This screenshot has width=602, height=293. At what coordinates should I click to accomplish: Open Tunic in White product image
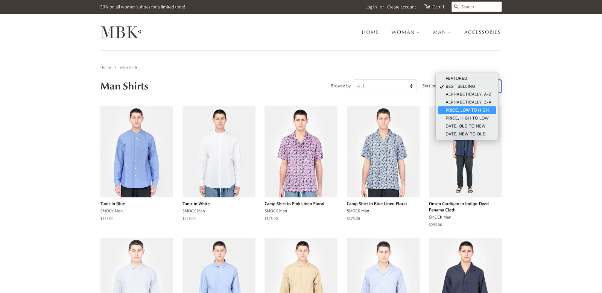(x=219, y=152)
